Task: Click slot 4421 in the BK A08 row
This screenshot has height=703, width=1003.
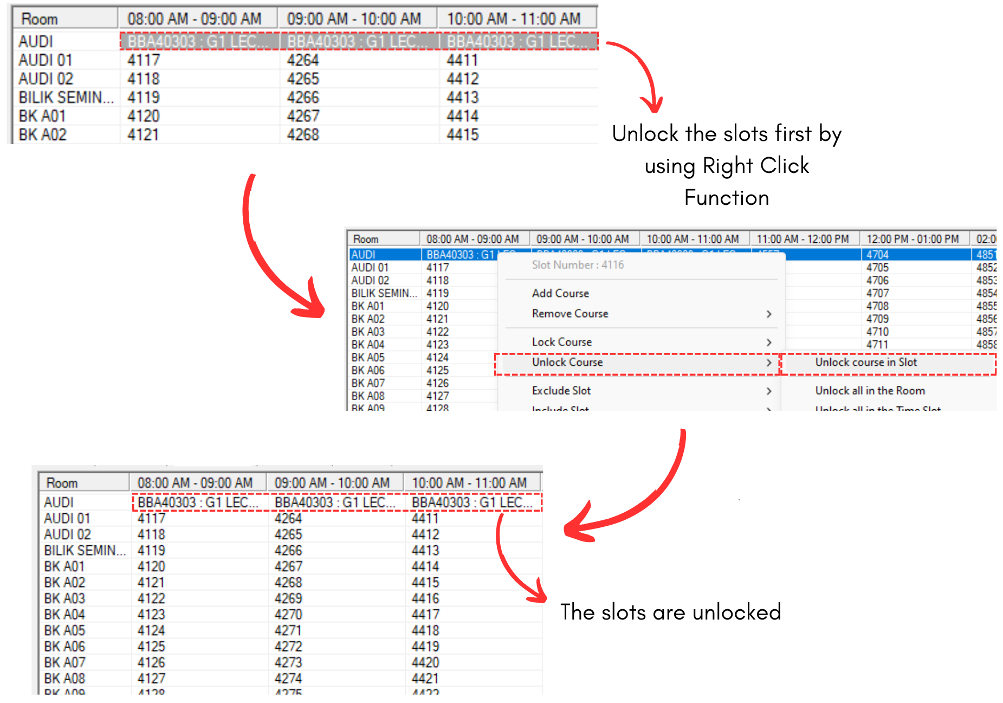Action: click(425, 679)
